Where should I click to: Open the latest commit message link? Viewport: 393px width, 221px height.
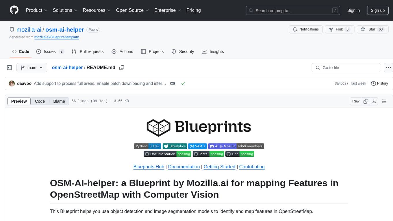pyautogui.click(x=100, y=83)
